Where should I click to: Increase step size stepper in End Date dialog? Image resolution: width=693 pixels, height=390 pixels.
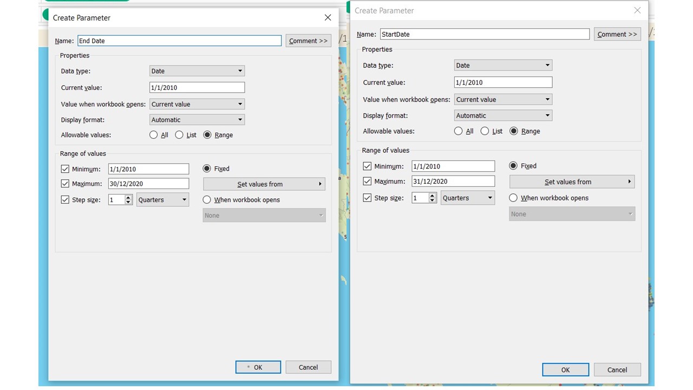(128, 198)
